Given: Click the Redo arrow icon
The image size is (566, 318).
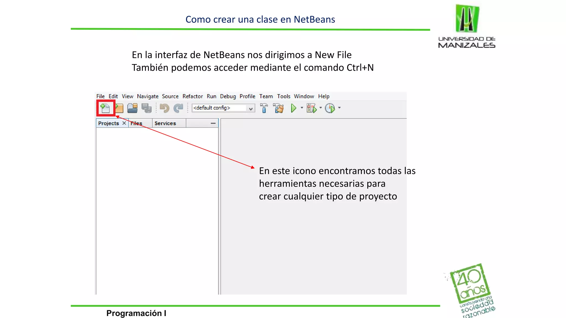Looking at the screenshot, I should coord(178,108).
